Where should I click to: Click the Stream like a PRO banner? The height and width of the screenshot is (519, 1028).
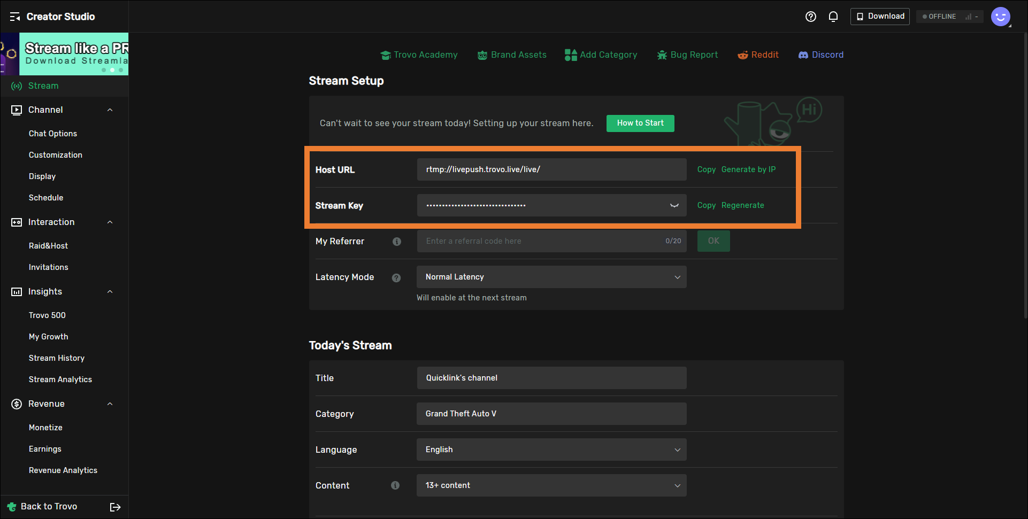point(64,54)
